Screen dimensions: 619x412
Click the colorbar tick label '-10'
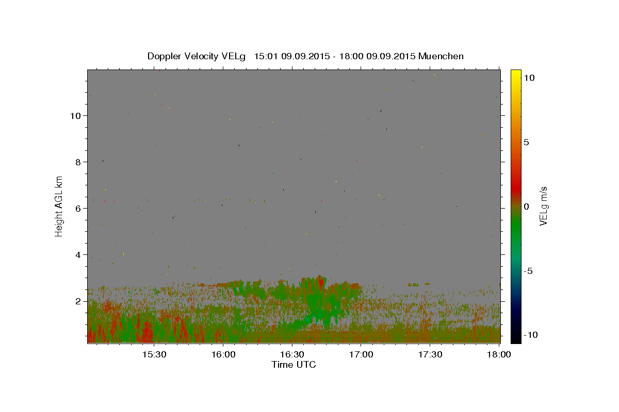pos(530,335)
